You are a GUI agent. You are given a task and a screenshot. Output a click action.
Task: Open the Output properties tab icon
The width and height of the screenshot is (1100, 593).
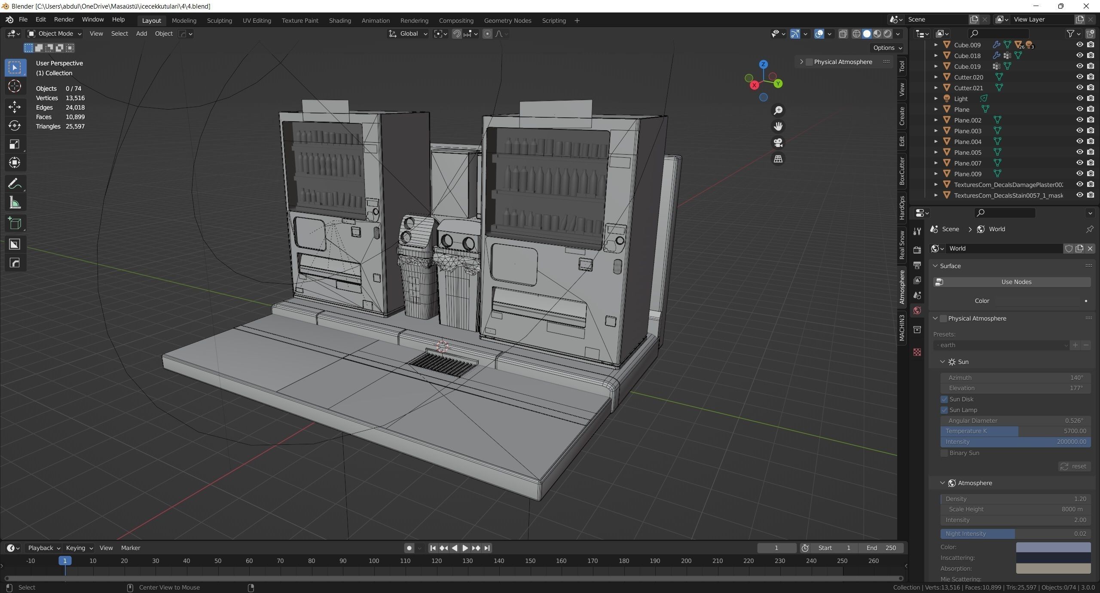[x=917, y=265]
